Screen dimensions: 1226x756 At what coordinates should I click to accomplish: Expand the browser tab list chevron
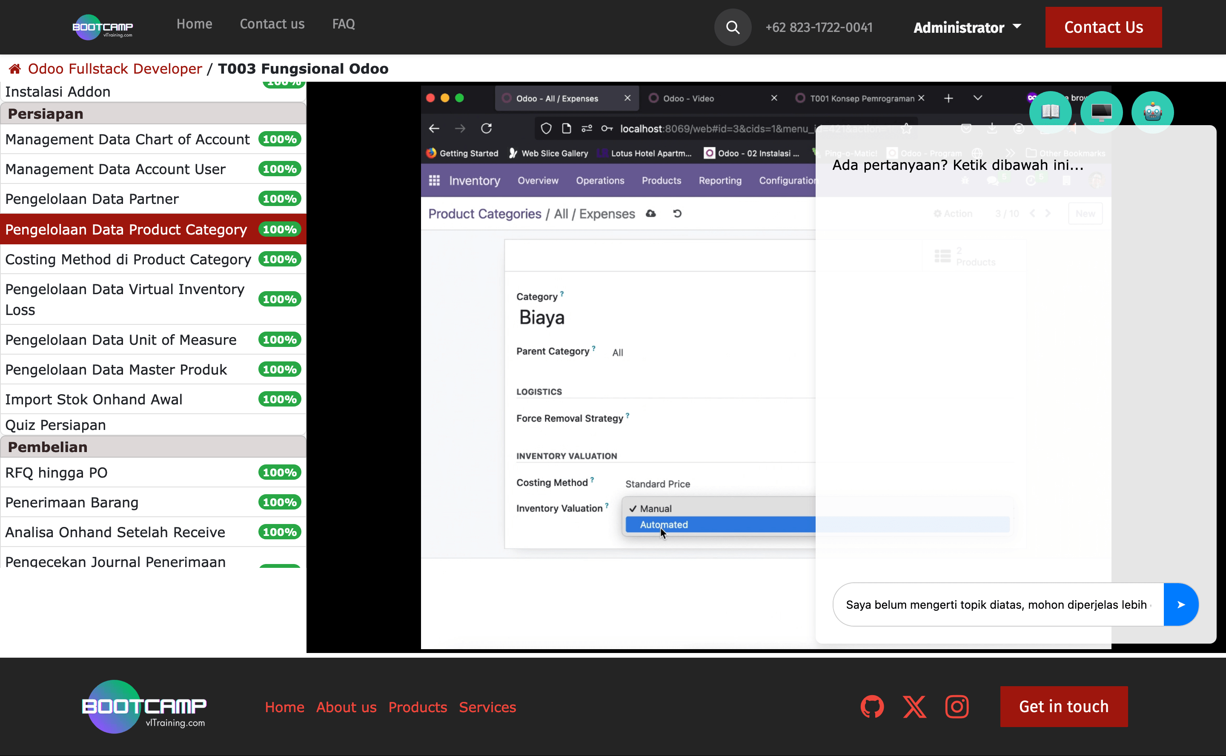coord(977,98)
